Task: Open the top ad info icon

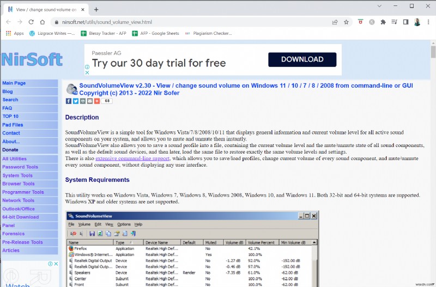Action: (87, 67)
